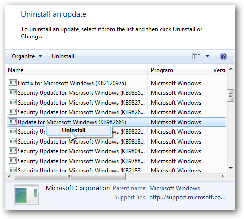The image size is (244, 219).
Task: Click the vertical scrollbar down arrow
Action: pyautogui.click(x=231, y=168)
